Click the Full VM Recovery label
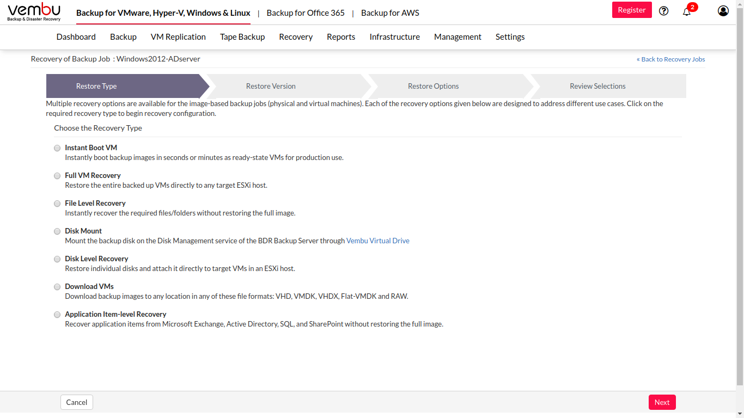This screenshot has height=418, width=744. (x=93, y=175)
